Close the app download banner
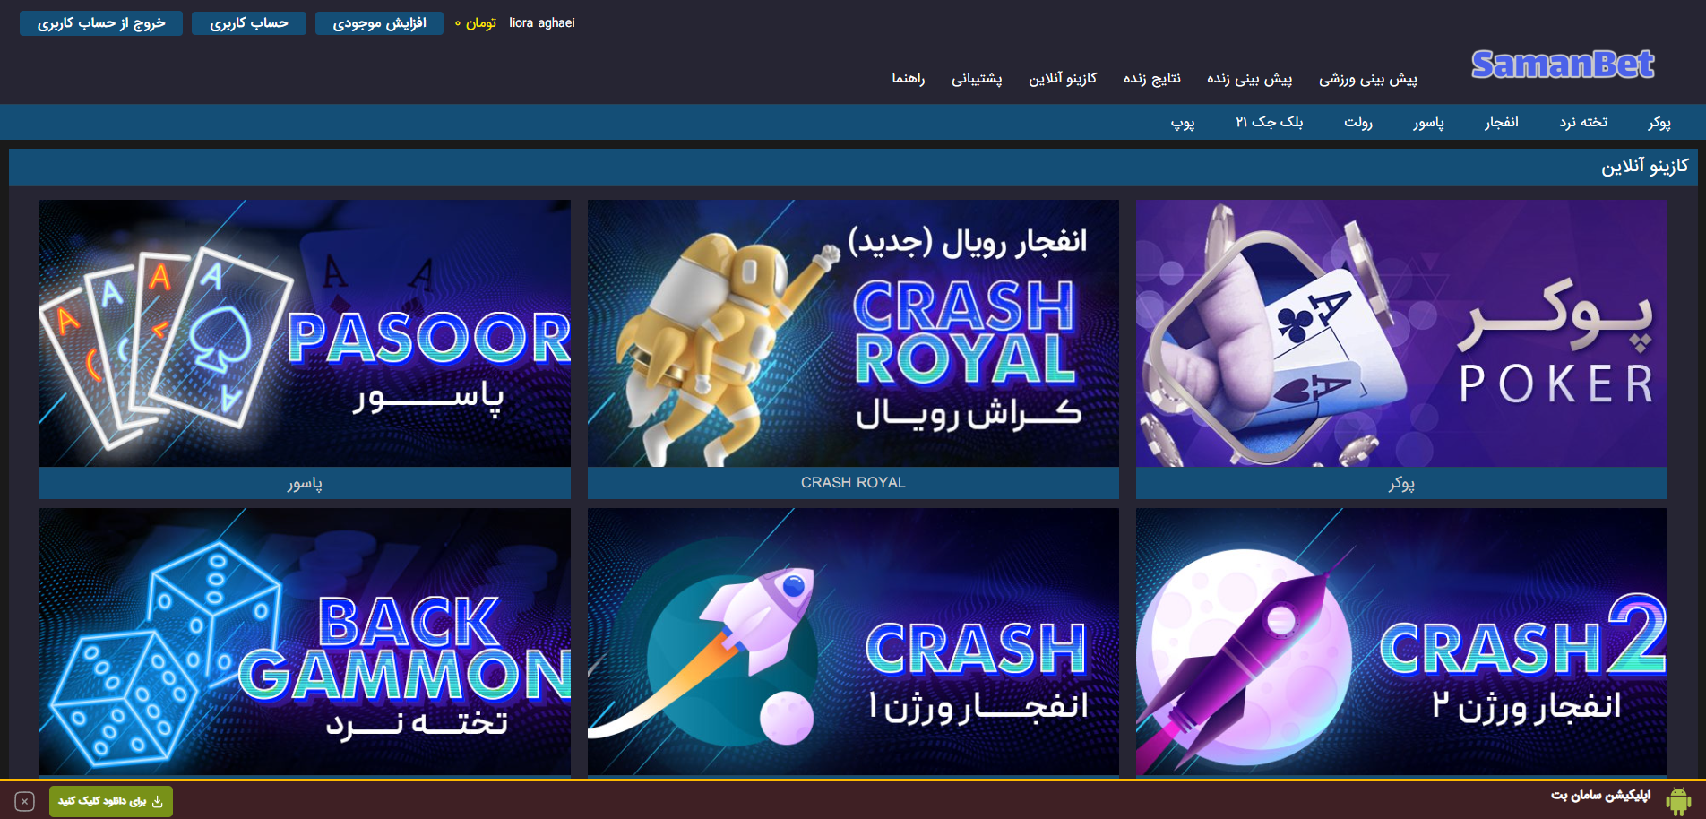This screenshot has width=1706, height=819. 25,801
